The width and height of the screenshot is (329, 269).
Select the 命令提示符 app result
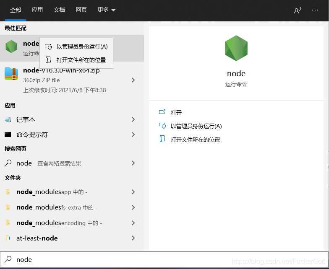coord(72,134)
